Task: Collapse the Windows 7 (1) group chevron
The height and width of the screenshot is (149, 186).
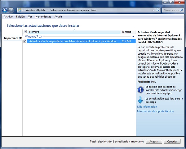Action: (x=133, y=37)
